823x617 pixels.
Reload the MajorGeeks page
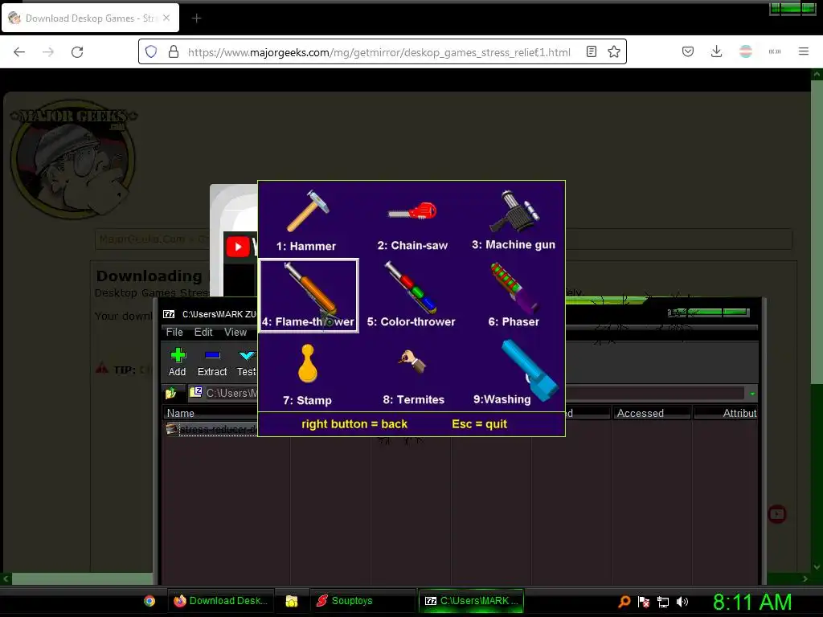point(77,52)
